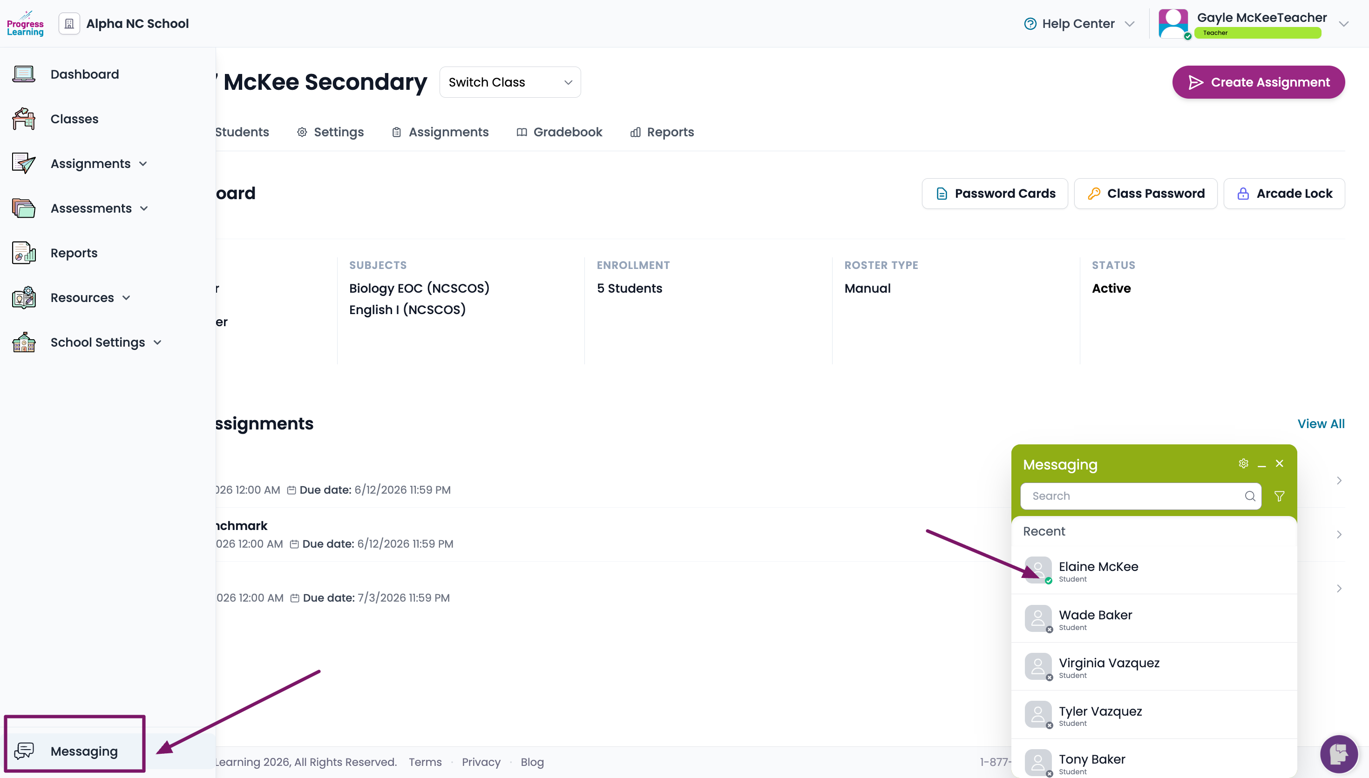Click the 5 Students enrollment value
This screenshot has width=1369, height=778.
629,288
